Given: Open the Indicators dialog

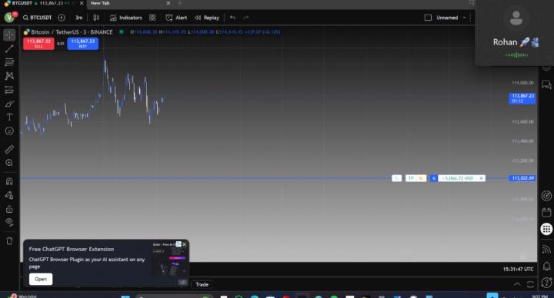Looking at the screenshot, I should point(125,18).
